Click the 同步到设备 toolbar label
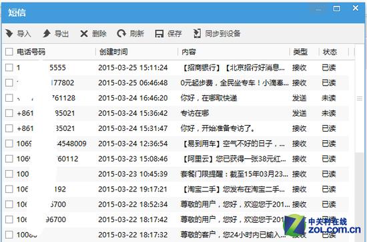The height and width of the screenshot is (242, 367). (x=223, y=34)
